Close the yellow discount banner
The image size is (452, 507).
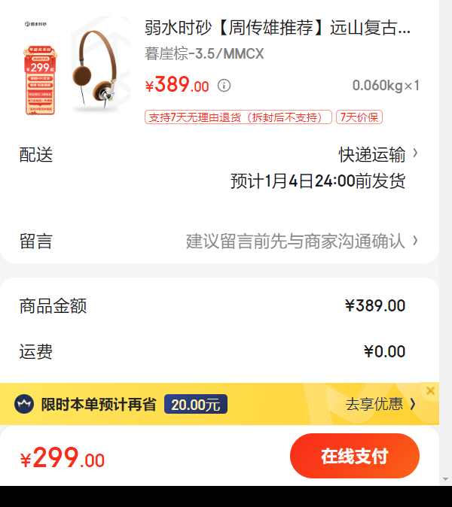point(430,391)
